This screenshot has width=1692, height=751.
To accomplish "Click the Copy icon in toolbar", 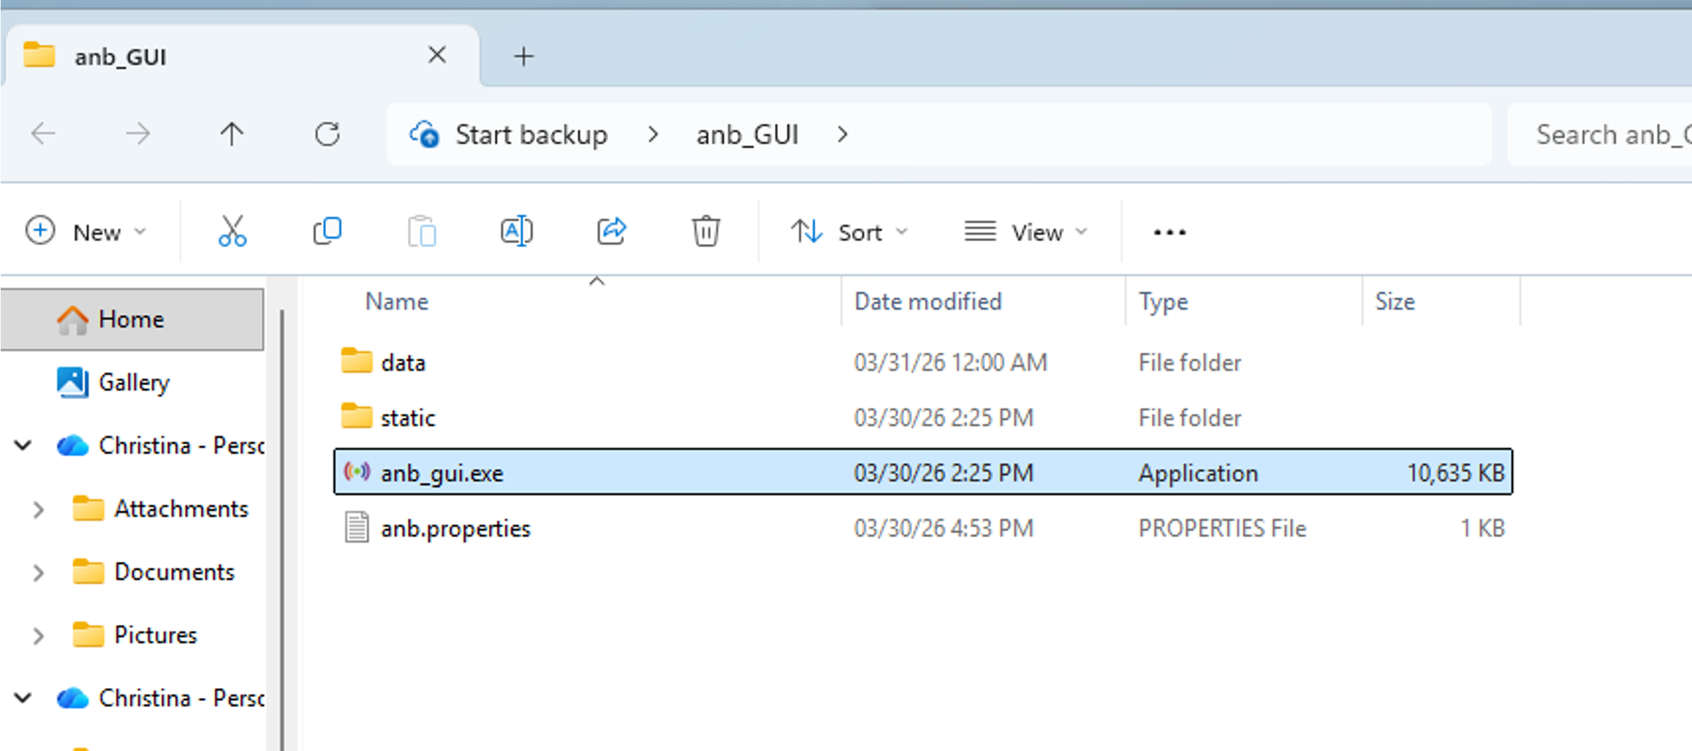I will [327, 232].
